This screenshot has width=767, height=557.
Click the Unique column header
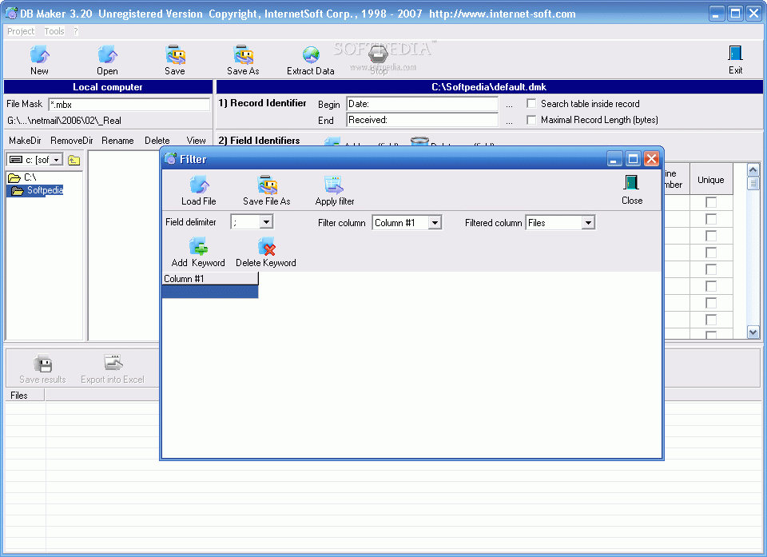[x=711, y=180]
